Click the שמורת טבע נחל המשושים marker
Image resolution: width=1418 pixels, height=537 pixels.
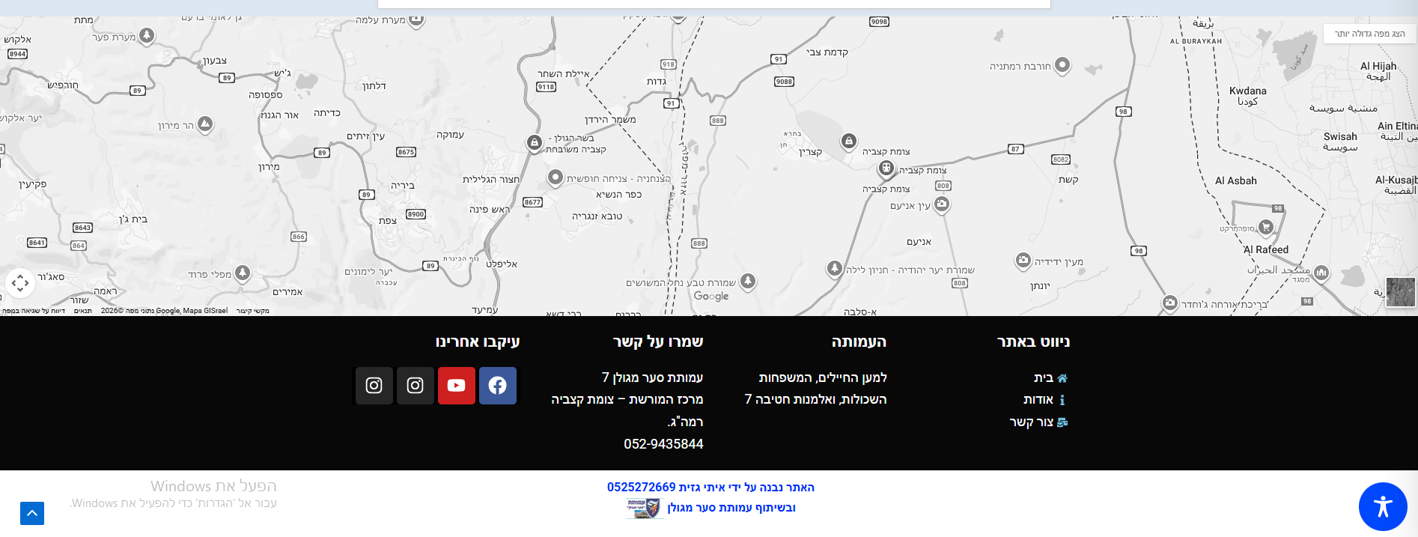(x=748, y=281)
